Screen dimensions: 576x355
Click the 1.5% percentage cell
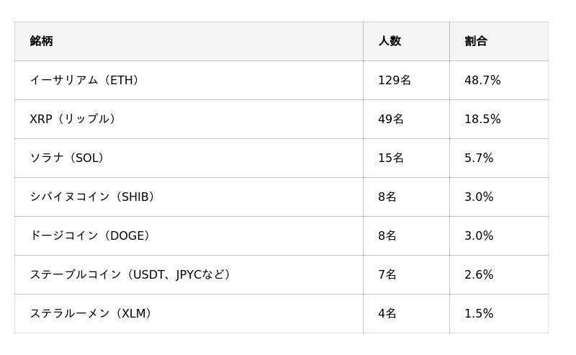coord(479,313)
